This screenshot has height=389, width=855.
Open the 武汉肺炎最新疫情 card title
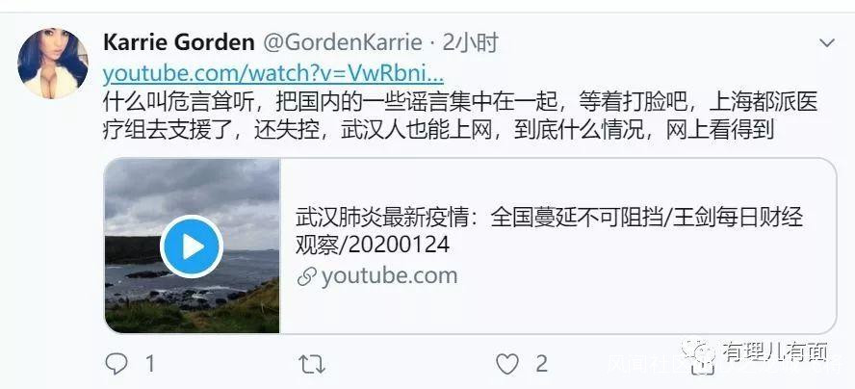[x=549, y=231]
